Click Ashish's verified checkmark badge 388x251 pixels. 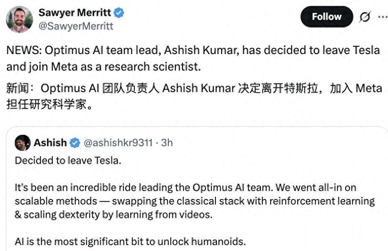[75, 143]
